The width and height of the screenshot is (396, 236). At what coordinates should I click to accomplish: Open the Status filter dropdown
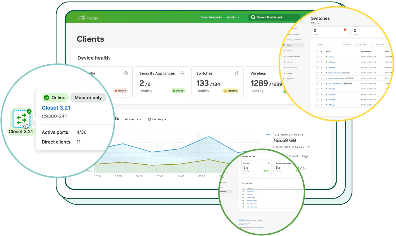pos(350,45)
